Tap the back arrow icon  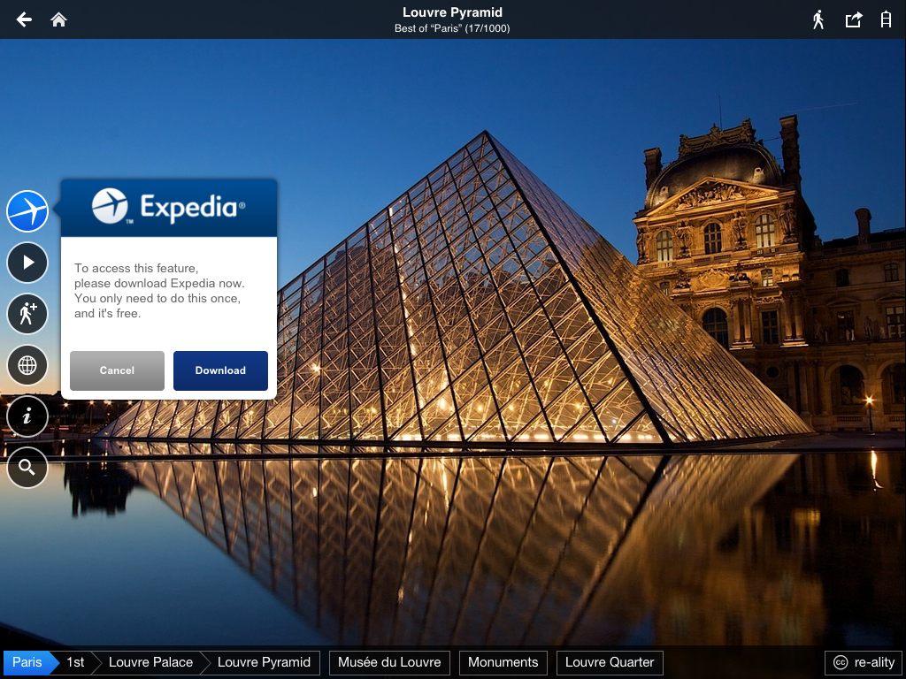(x=24, y=19)
